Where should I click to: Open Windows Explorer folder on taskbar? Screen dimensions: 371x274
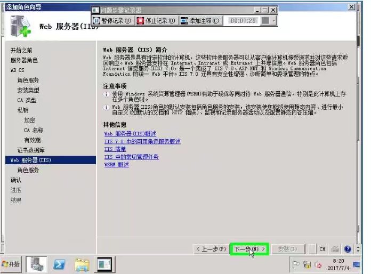click(x=82, y=264)
